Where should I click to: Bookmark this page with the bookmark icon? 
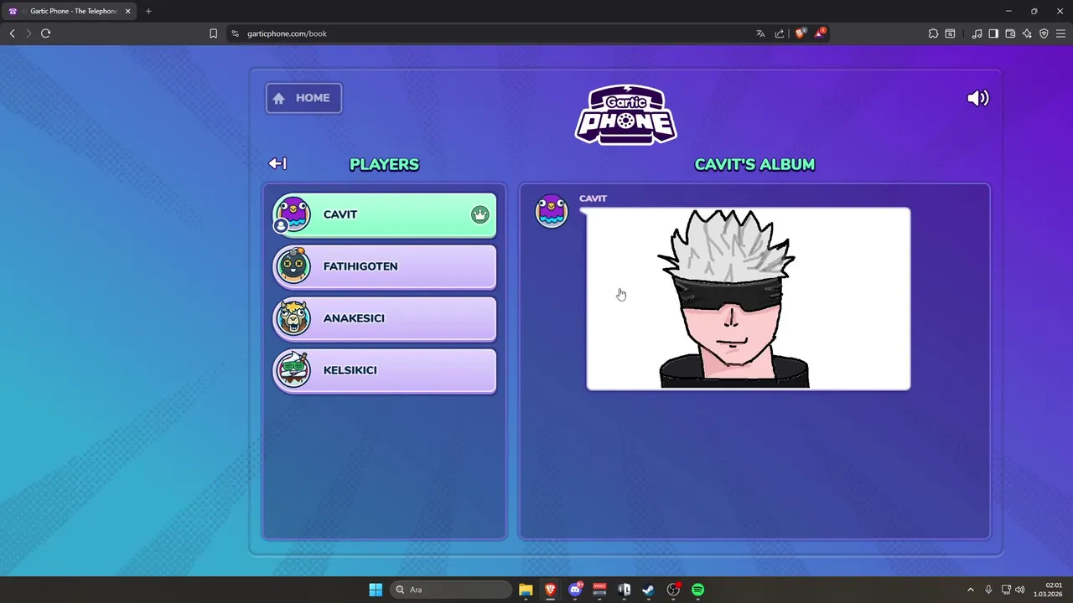click(213, 33)
